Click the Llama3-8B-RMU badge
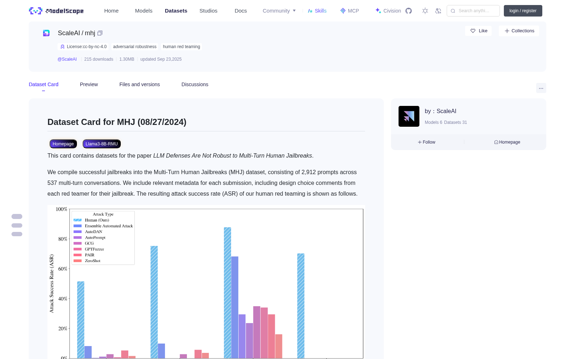This screenshot has width=575, height=359. coord(102,144)
